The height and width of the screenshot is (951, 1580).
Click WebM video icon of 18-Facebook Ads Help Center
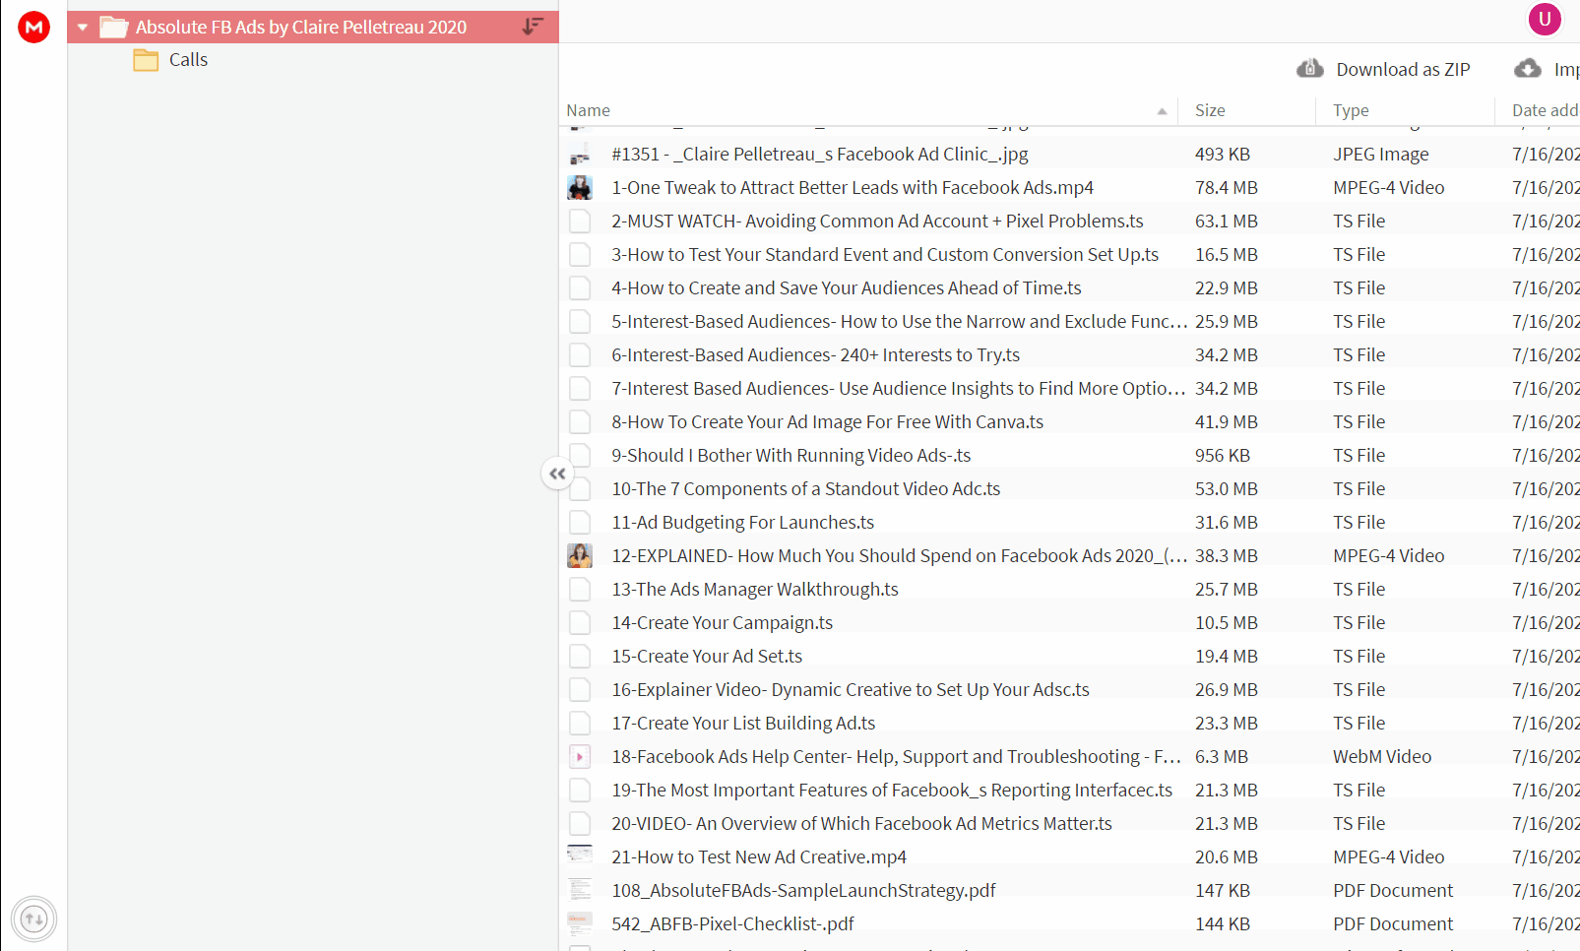tap(580, 757)
